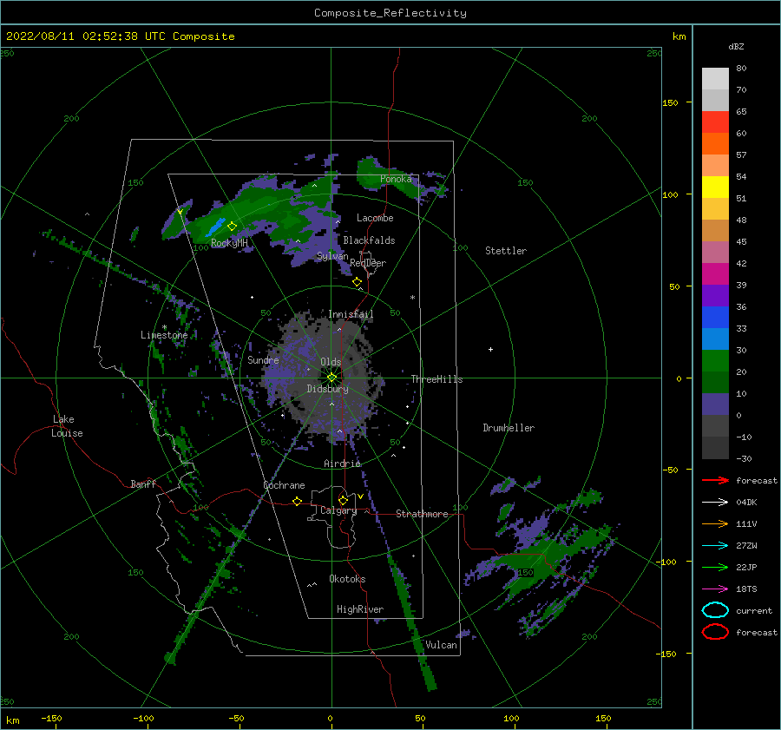Screen dimensions: 781x730
Task: Click yellow diamond marker below Cochrane
Action: click(x=298, y=501)
